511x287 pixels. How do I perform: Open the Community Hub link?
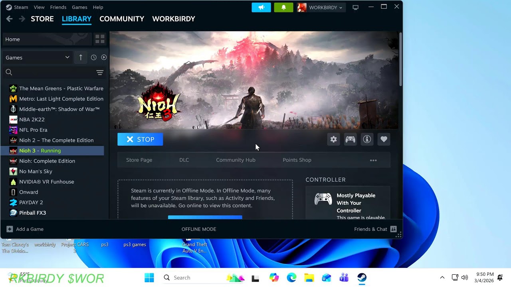[236, 160]
